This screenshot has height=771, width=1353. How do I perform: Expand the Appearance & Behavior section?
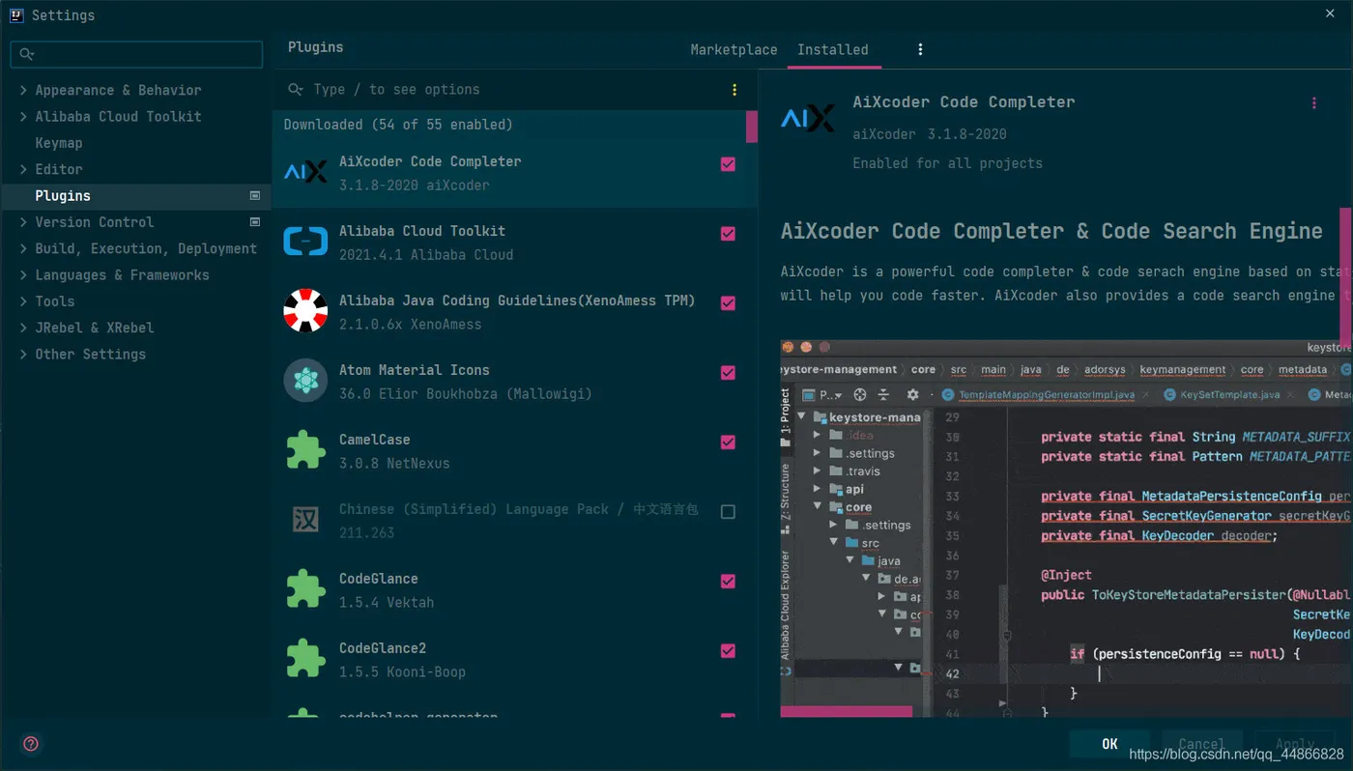23,90
